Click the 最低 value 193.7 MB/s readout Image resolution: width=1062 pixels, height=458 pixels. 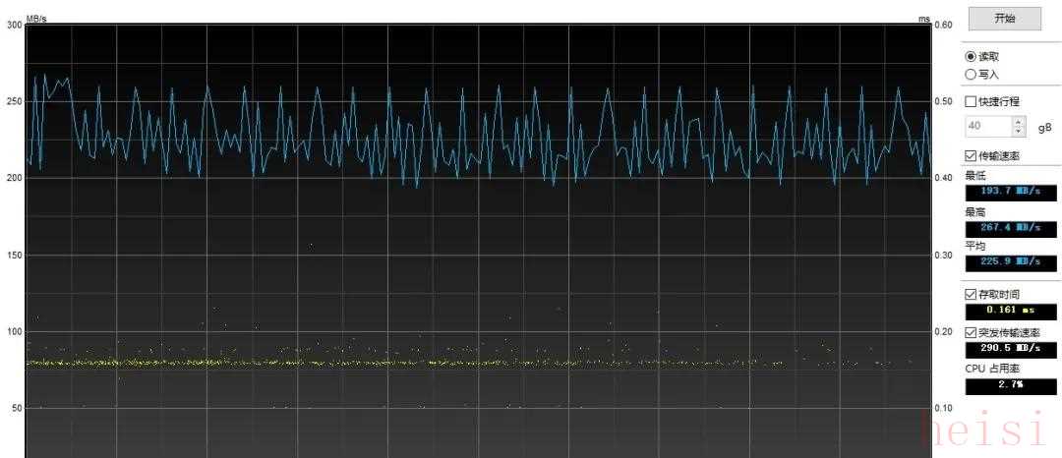coord(1003,192)
